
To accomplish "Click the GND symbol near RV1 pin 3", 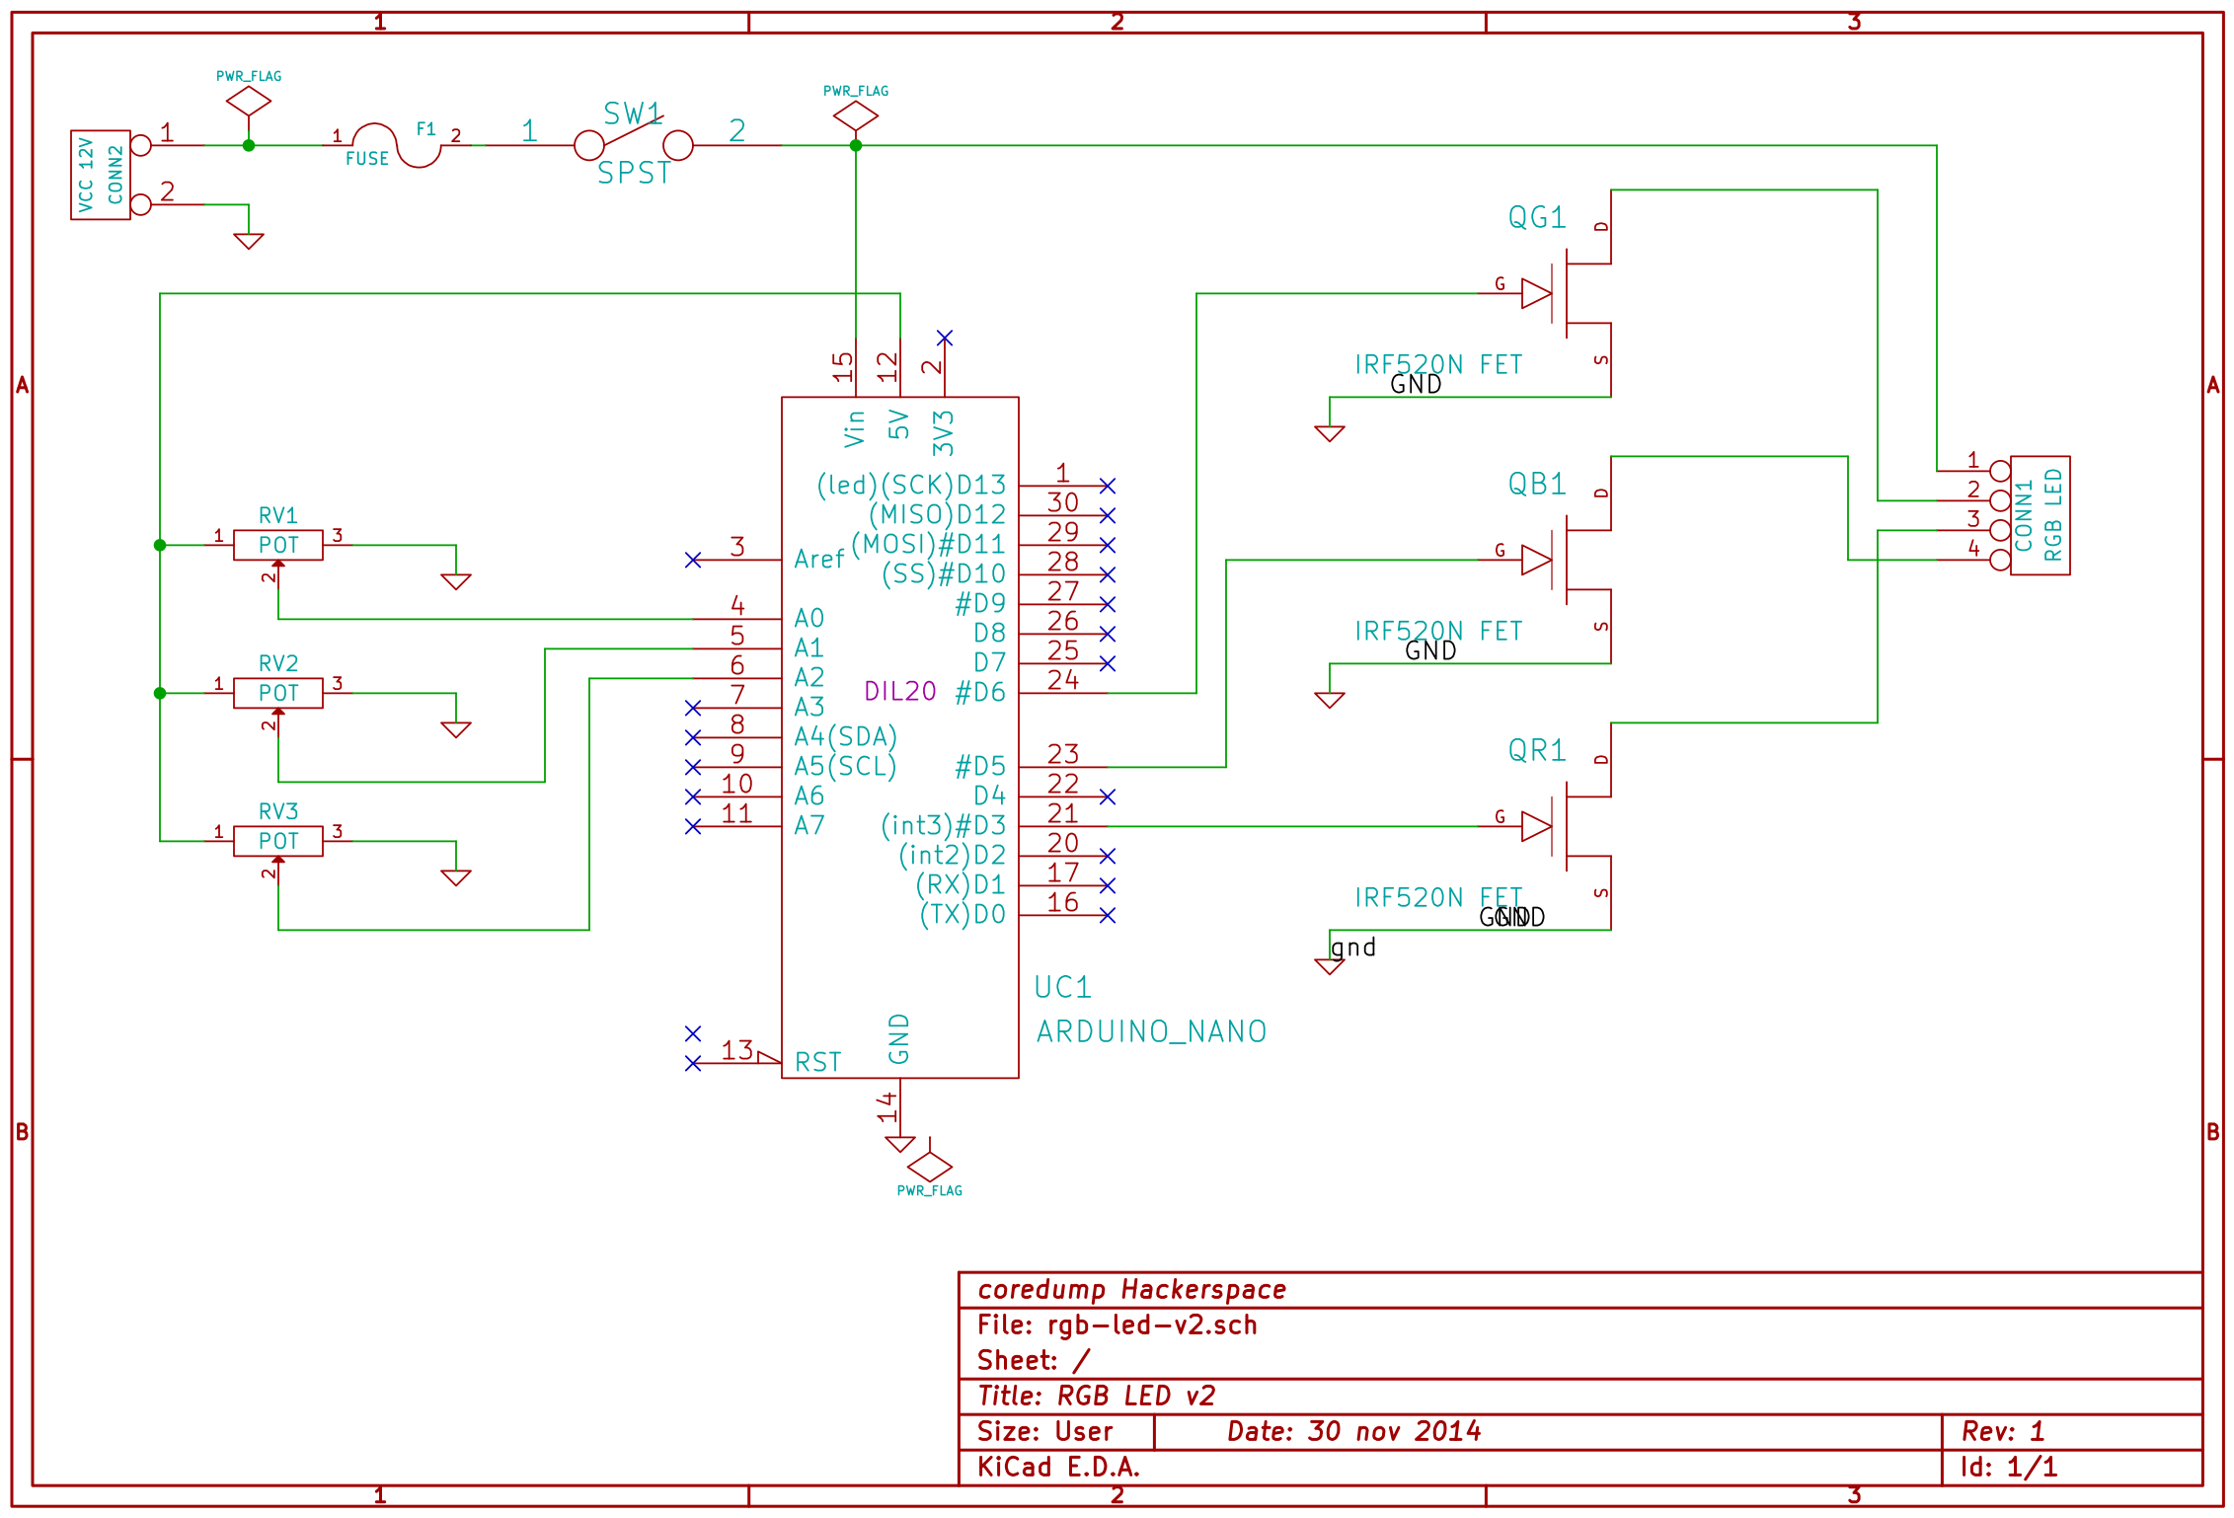I will (455, 581).
